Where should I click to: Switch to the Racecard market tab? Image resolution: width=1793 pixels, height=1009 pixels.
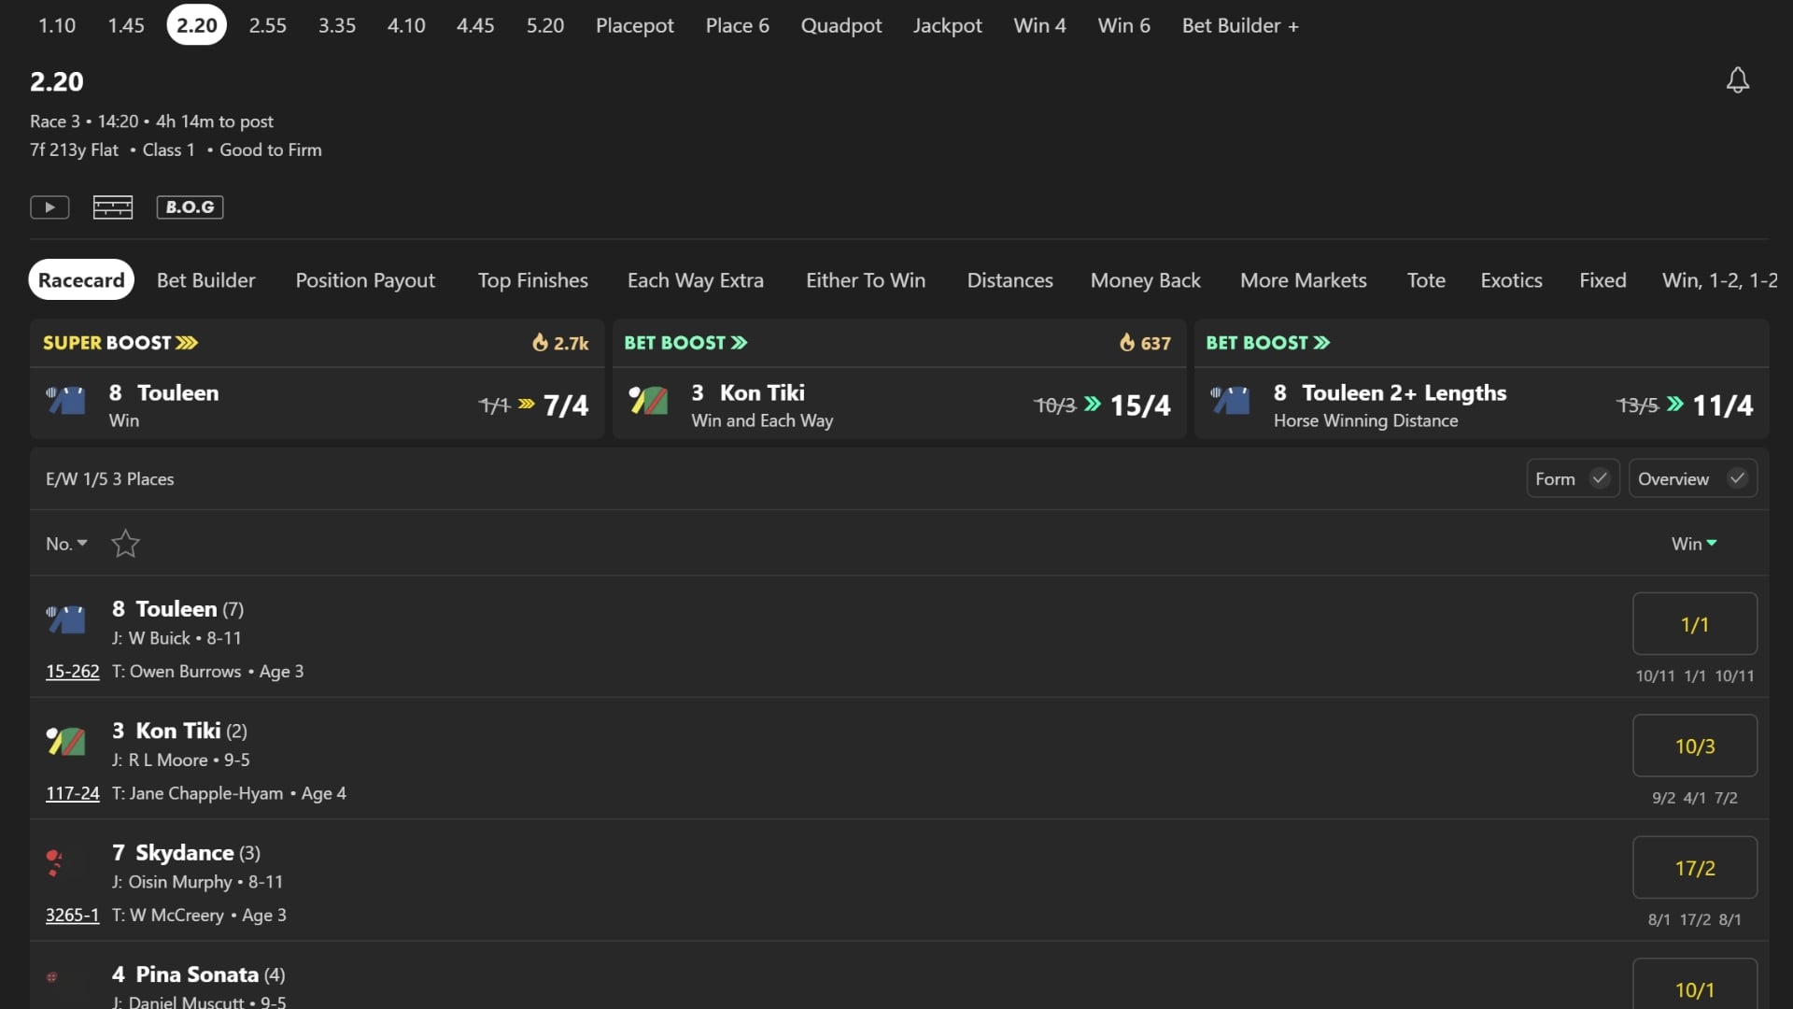coord(81,279)
